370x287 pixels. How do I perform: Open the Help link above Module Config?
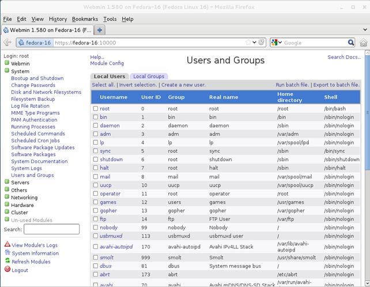pos(97,57)
